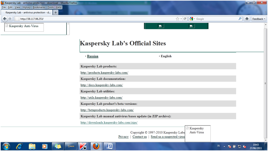Open betaproducts.kaspersky-labs.com link
Screen dimensions: 268x151
tap(107, 110)
